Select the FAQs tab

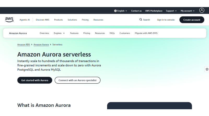(x=112, y=33)
